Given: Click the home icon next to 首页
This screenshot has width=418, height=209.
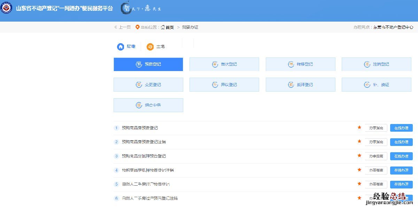Looking at the screenshot, I should click(x=163, y=27).
